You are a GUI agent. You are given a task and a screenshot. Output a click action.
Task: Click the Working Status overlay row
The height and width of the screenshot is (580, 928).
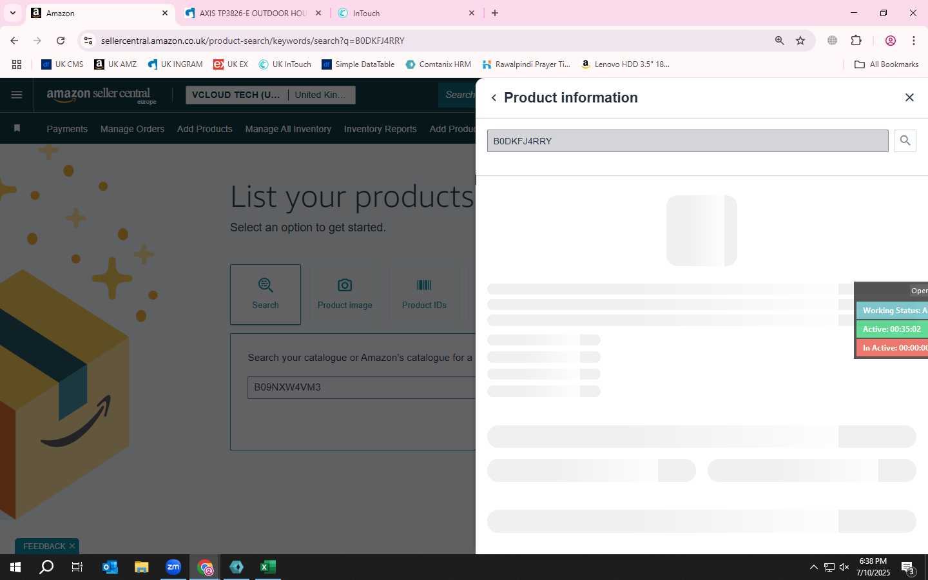pos(892,311)
